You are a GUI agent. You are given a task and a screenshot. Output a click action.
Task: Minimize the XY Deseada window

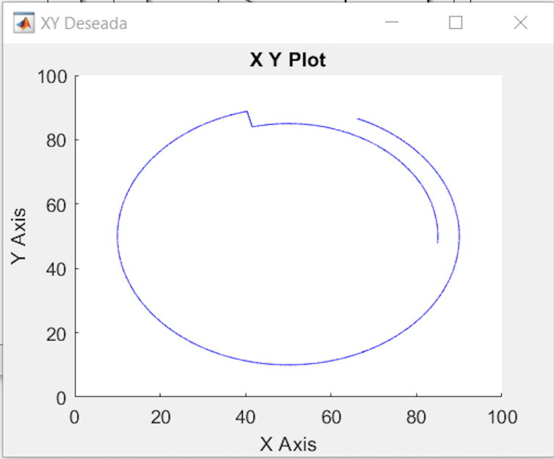tap(392, 23)
